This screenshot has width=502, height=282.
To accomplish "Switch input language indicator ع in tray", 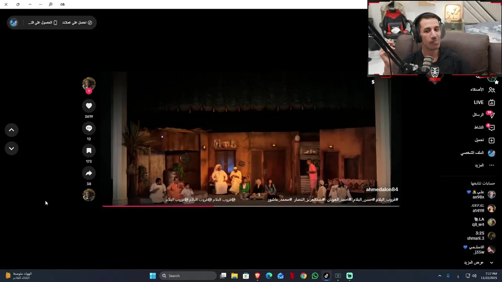I will tap(458, 276).
